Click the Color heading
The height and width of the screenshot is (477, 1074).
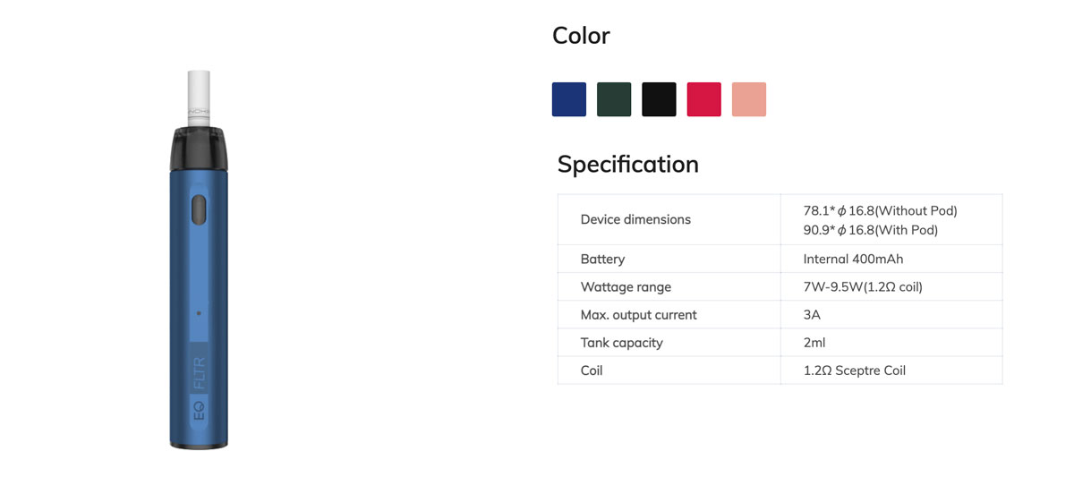coord(581,36)
